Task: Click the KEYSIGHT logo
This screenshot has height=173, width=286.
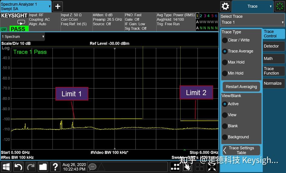Action: [x=14, y=16]
